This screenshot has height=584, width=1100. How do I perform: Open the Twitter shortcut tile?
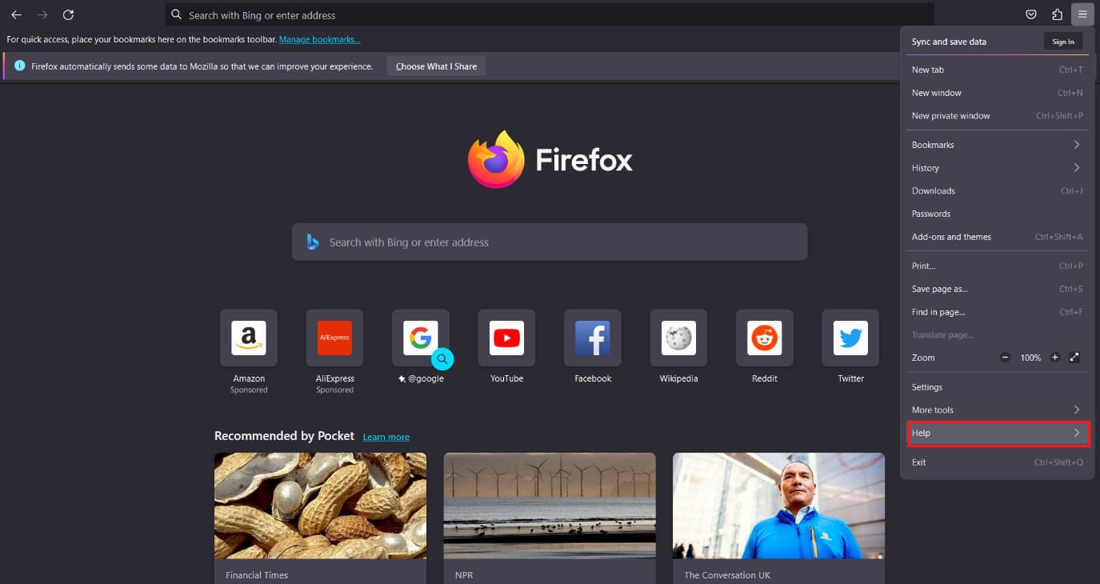[850, 338]
